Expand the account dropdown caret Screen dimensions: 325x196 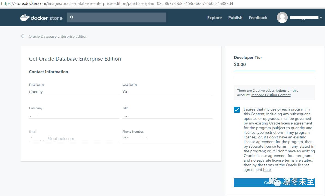[x=321, y=18]
